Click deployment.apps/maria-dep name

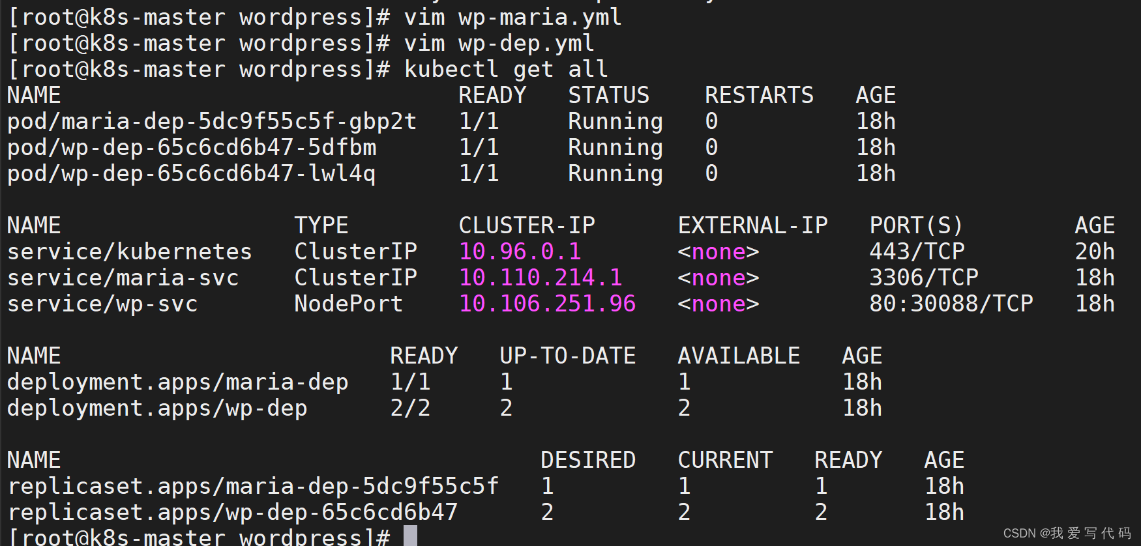point(177,382)
